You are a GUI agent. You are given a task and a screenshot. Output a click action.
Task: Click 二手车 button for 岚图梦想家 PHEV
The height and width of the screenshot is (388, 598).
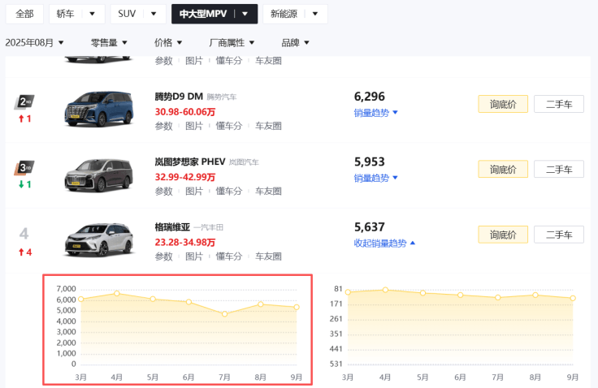559,169
